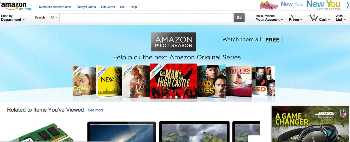This screenshot has height=142, width=350.
Task: Click the Go search button
Action: (x=239, y=17)
